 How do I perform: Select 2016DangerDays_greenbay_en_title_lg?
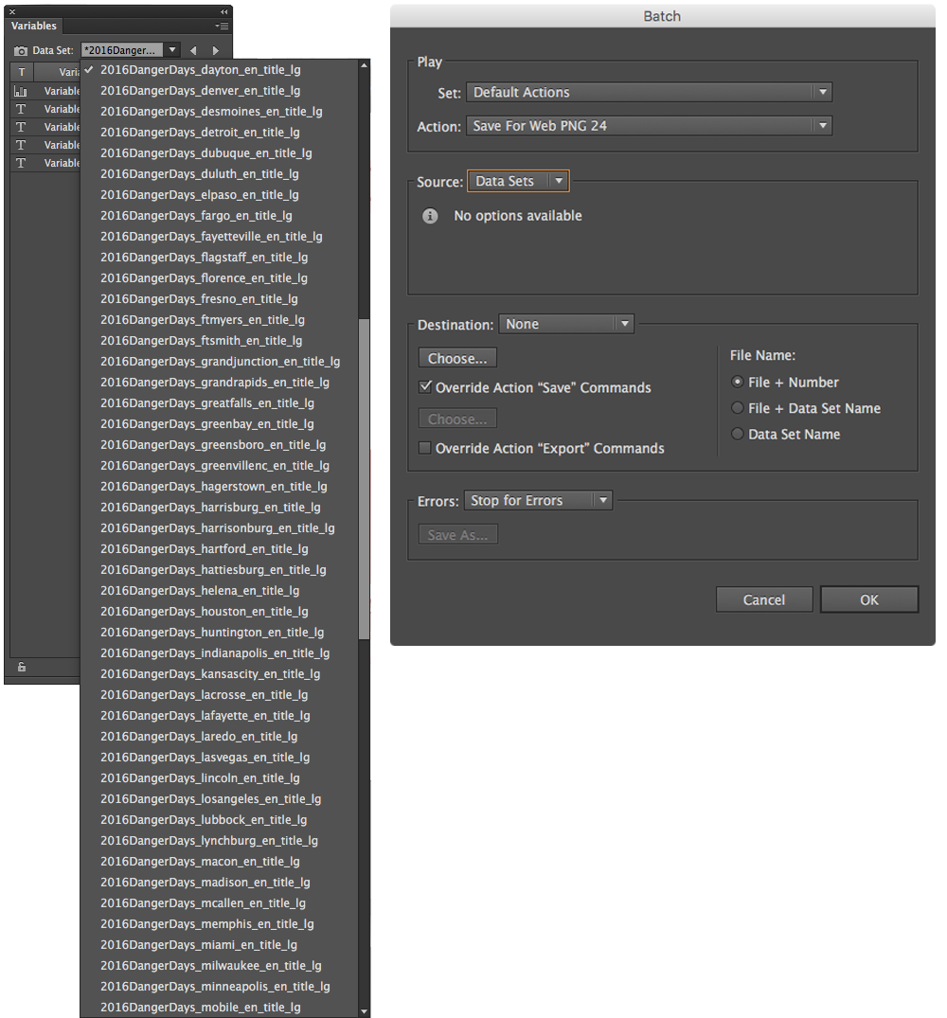coord(219,423)
